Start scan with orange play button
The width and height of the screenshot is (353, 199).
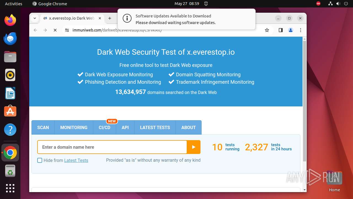click(x=194, y=147)
